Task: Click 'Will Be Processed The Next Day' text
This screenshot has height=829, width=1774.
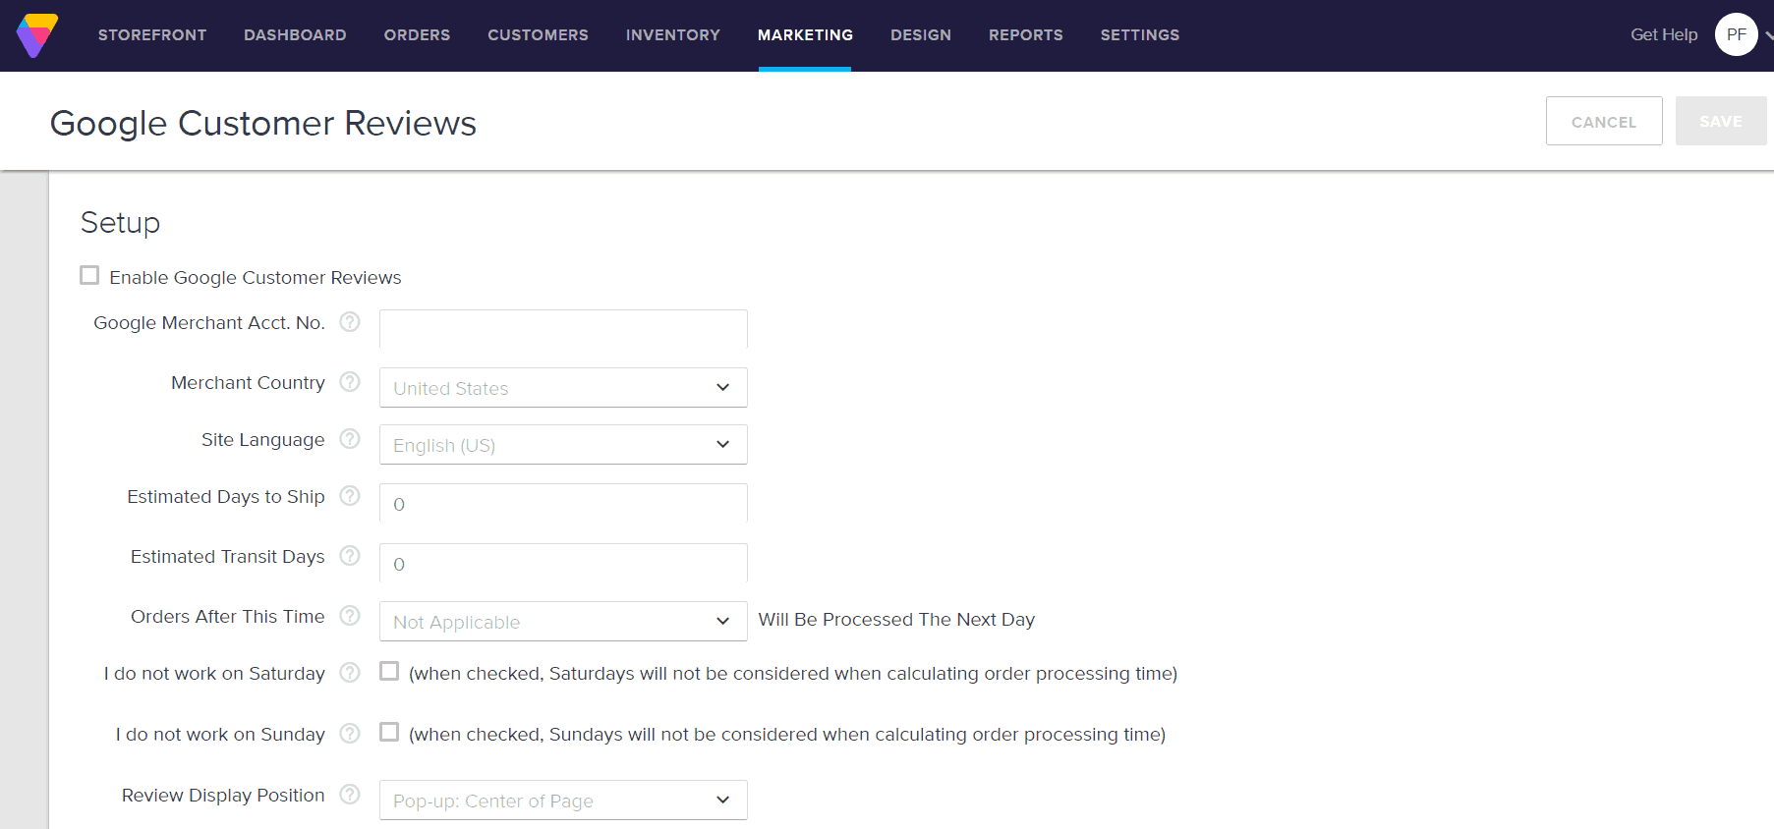Action: [x=896, y=619]
